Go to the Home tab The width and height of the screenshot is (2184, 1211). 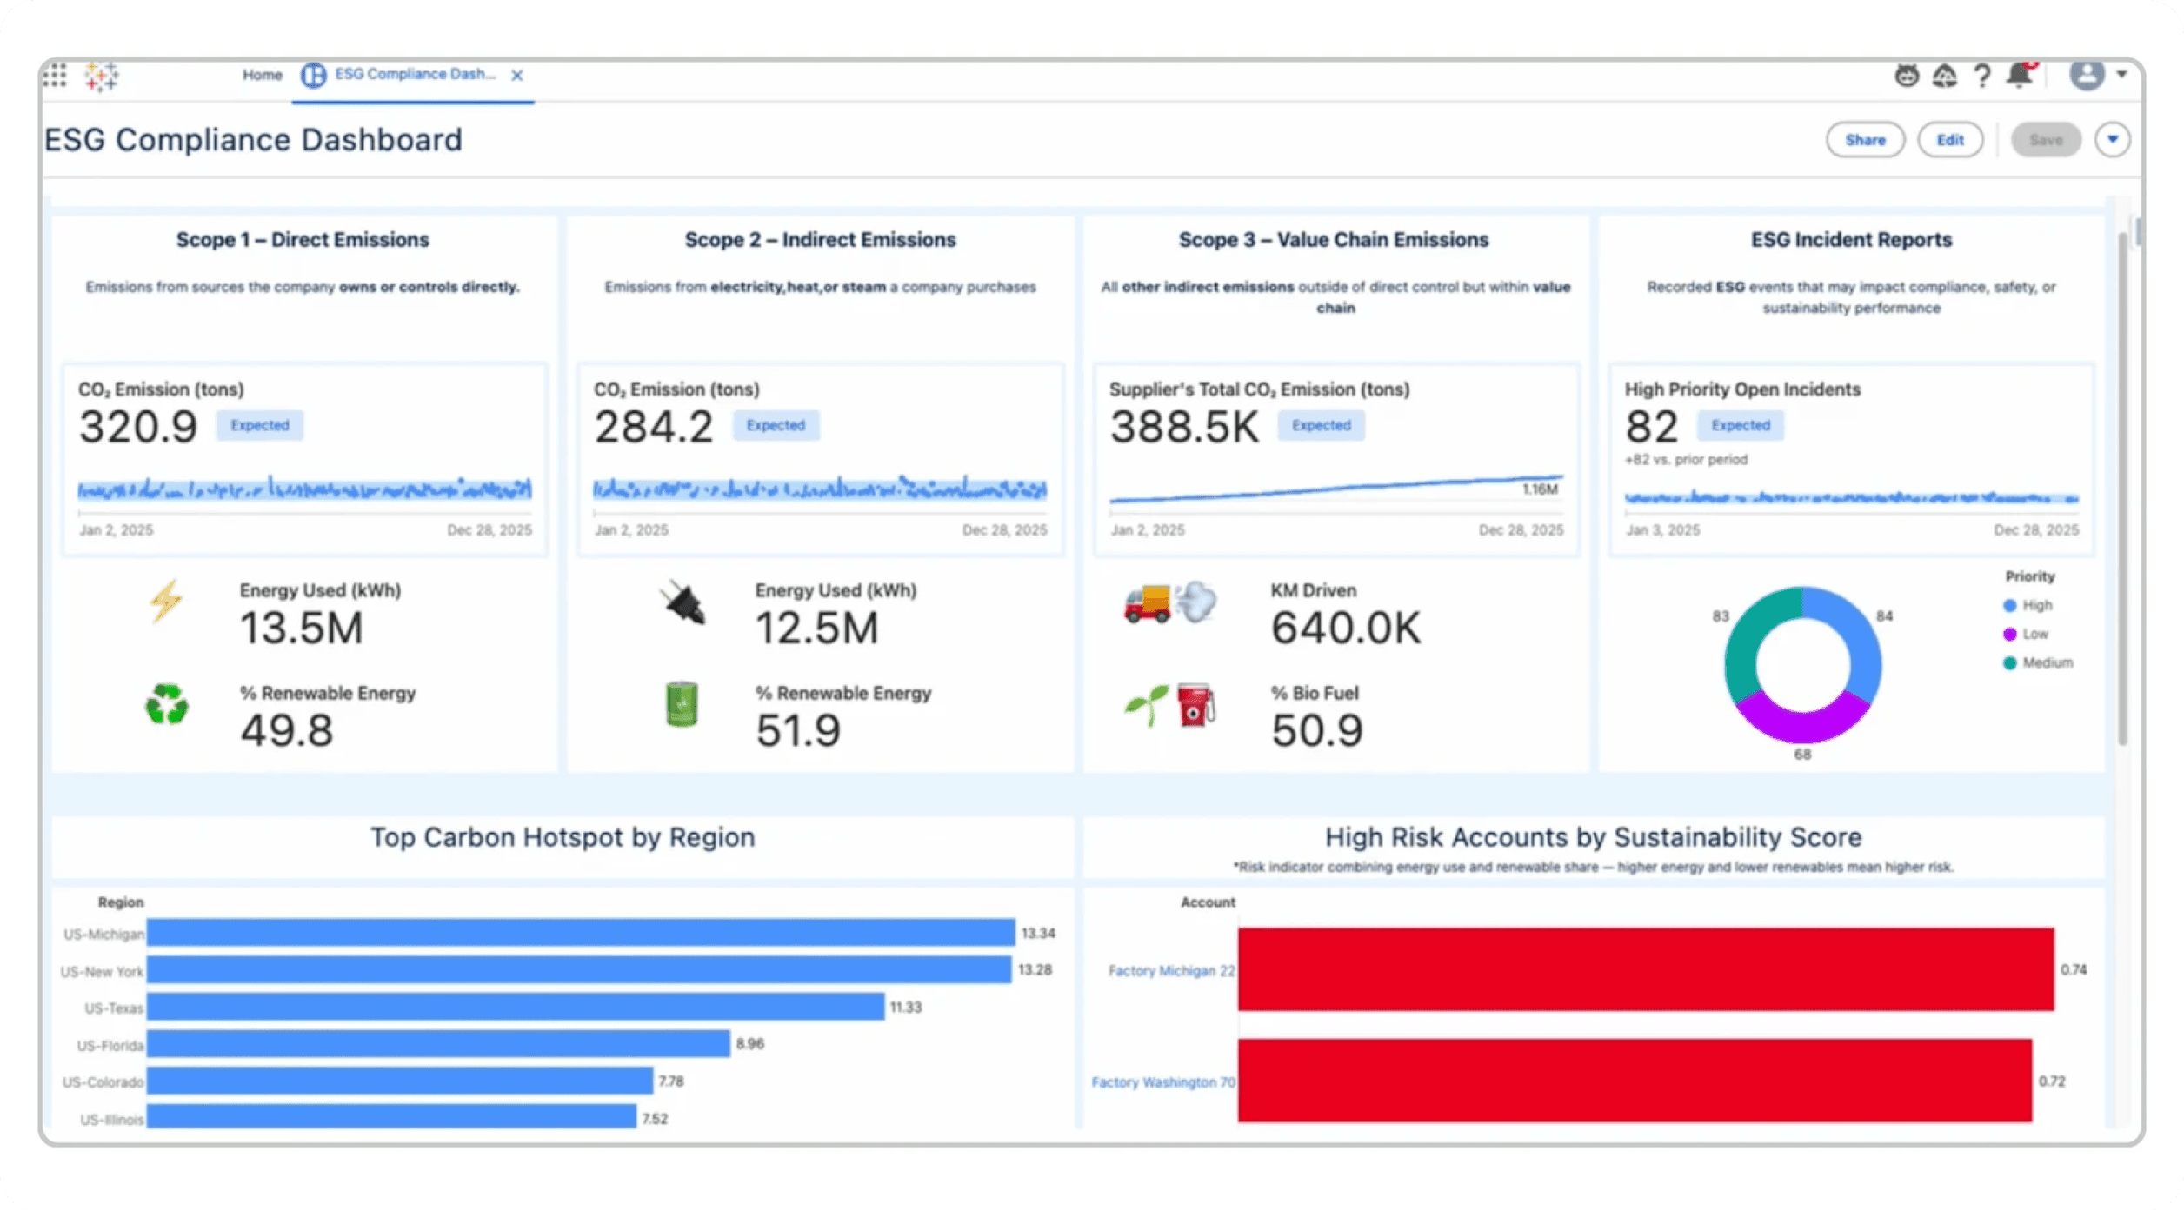[262, 76]
